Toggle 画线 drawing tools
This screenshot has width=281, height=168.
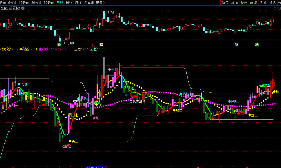tap(253, 3)
